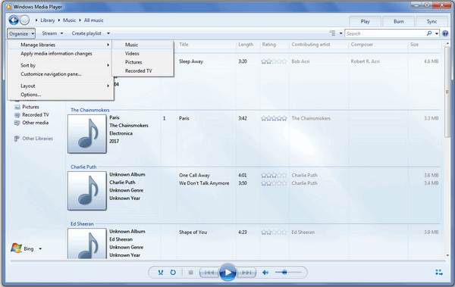Choose Apply media information changes

coord(60,54)
